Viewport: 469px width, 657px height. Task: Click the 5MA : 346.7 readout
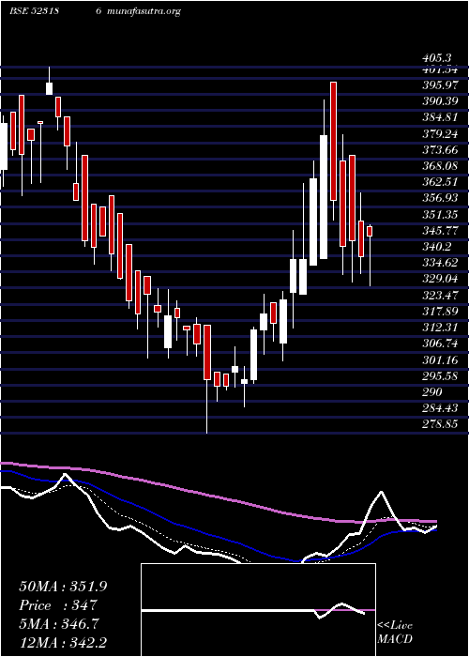pyautogui.click(x=59, y=624)
